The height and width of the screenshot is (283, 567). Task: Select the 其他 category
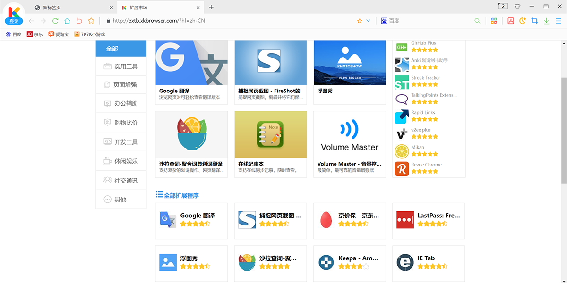point(121,200)
